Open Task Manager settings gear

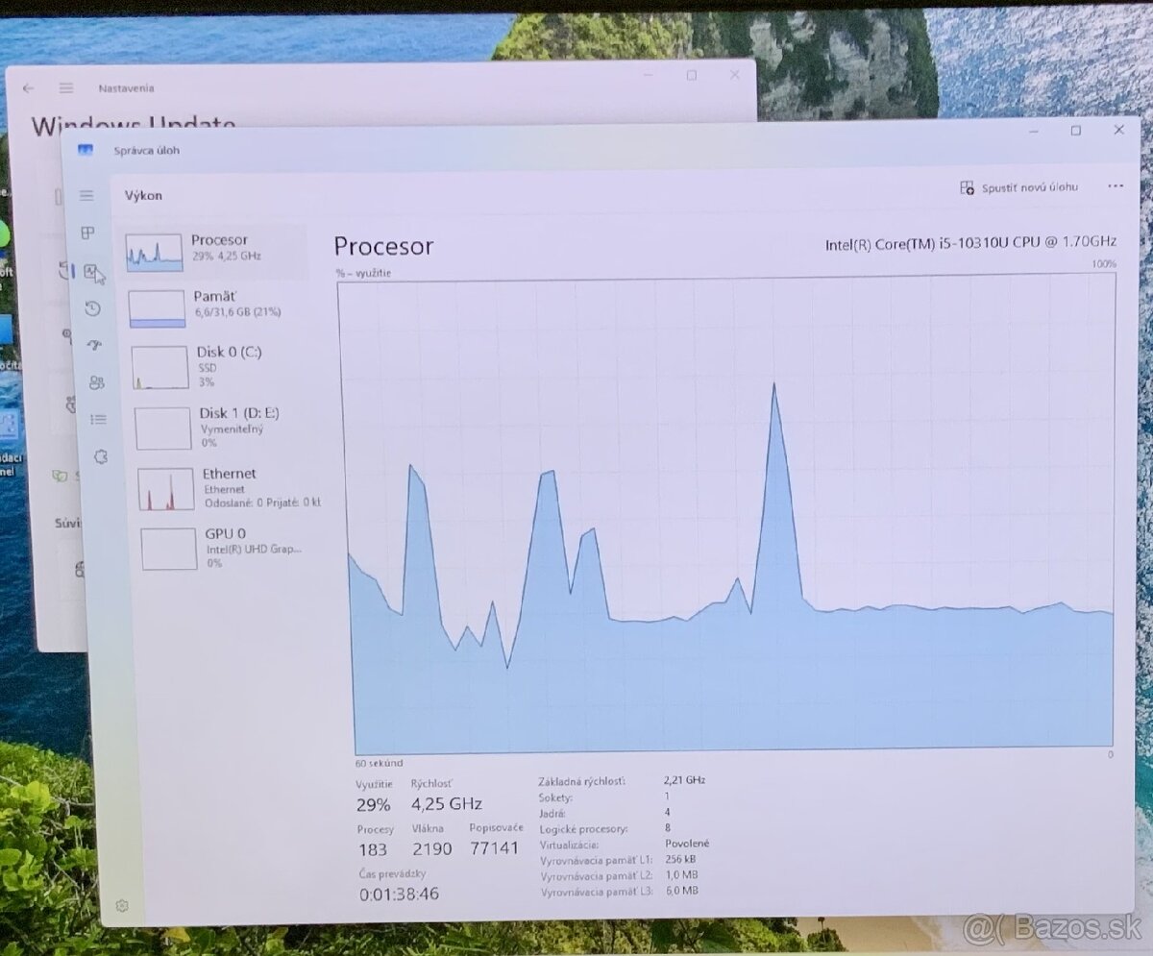click(x=122, y=905)
